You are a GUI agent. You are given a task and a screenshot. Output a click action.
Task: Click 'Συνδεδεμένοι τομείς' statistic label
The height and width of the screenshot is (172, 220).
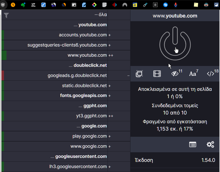pyautogui.click(x=175, y=105)
